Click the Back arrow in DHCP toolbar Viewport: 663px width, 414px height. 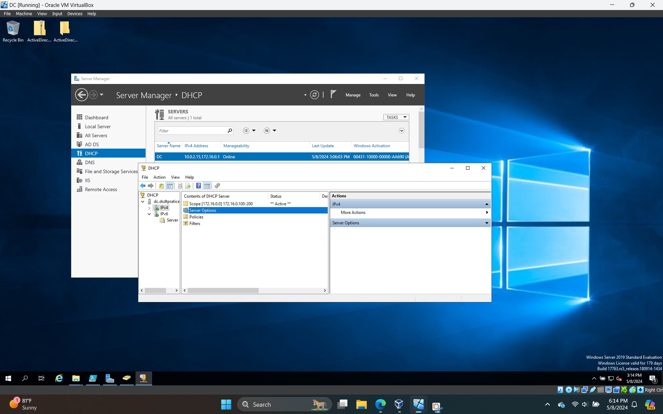[x=143, y=186]
